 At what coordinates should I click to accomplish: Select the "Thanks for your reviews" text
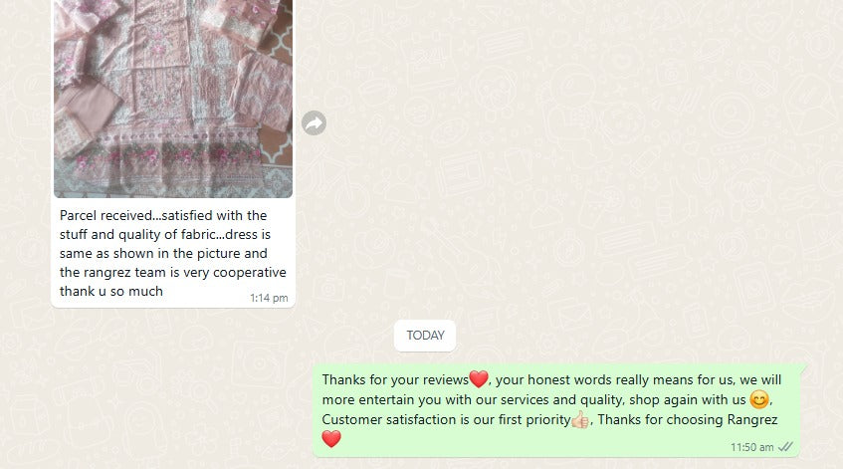[395, 379]
